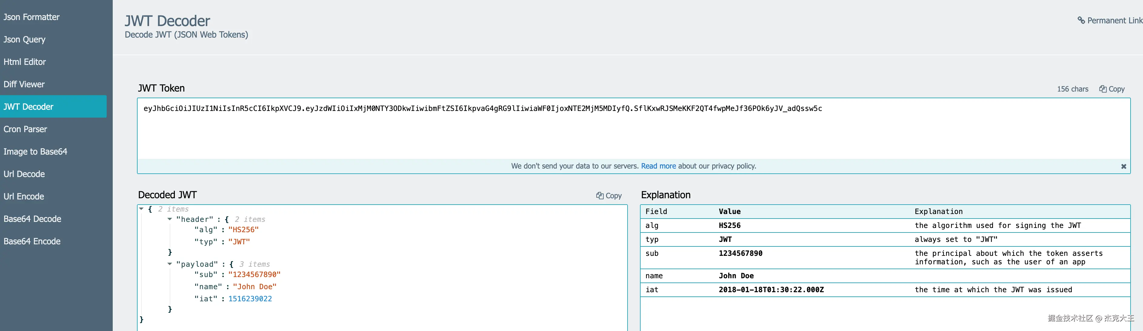Select the Cron Parser tool
1143x331 pixels.
25,129
